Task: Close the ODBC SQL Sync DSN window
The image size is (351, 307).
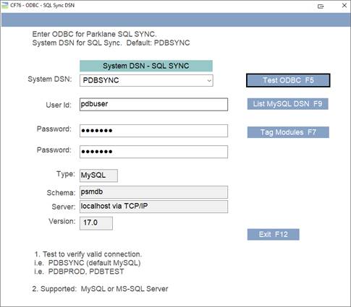Action: pos(344,5)
